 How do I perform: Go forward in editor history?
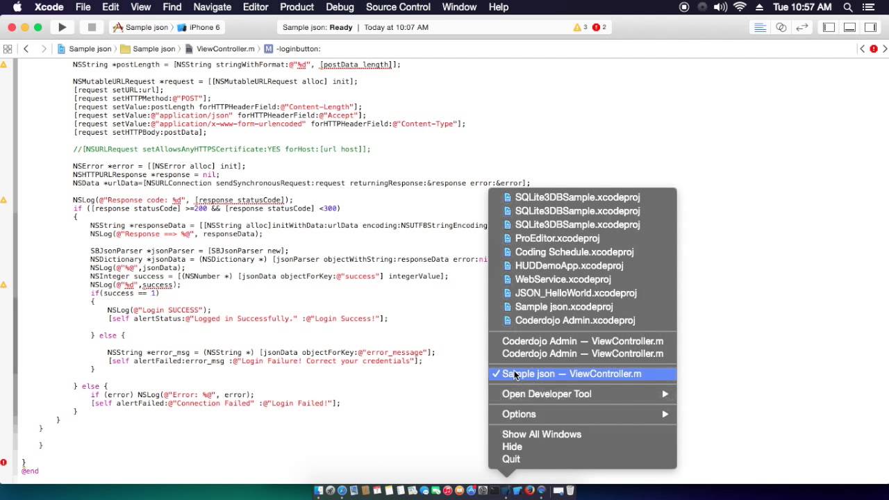pos(43,49)
